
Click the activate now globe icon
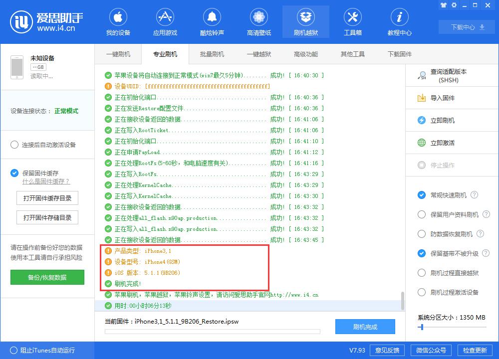tap(421, 143)
